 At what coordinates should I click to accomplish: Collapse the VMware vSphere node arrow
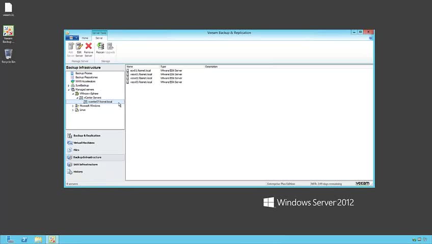(x=73, y=94)
